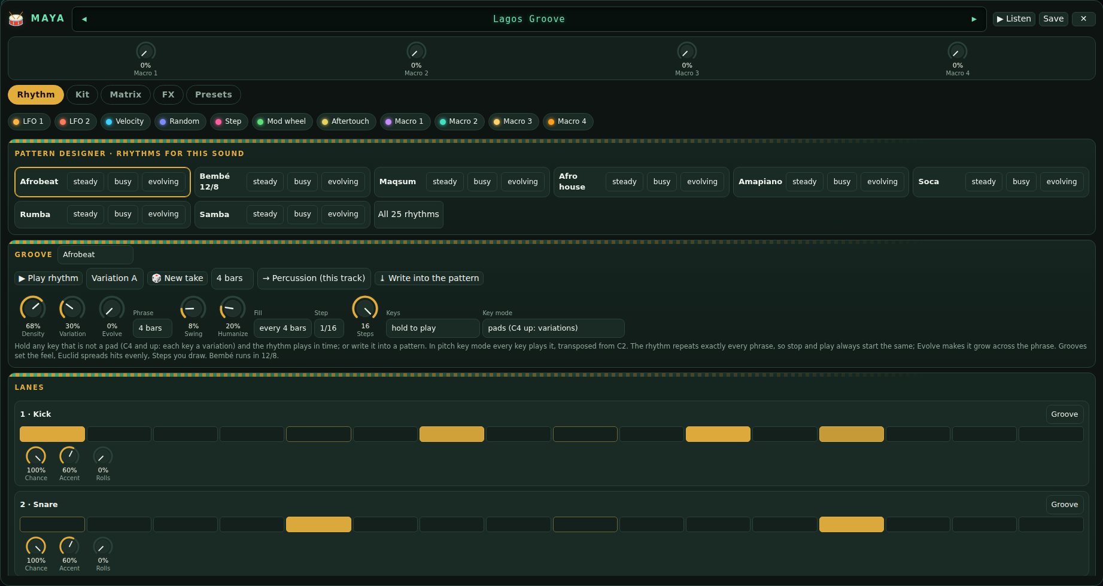Viewport: 1103px width, 586px height.
Task: Click the MAYA drum logo icon
Action: click(16, 19)
